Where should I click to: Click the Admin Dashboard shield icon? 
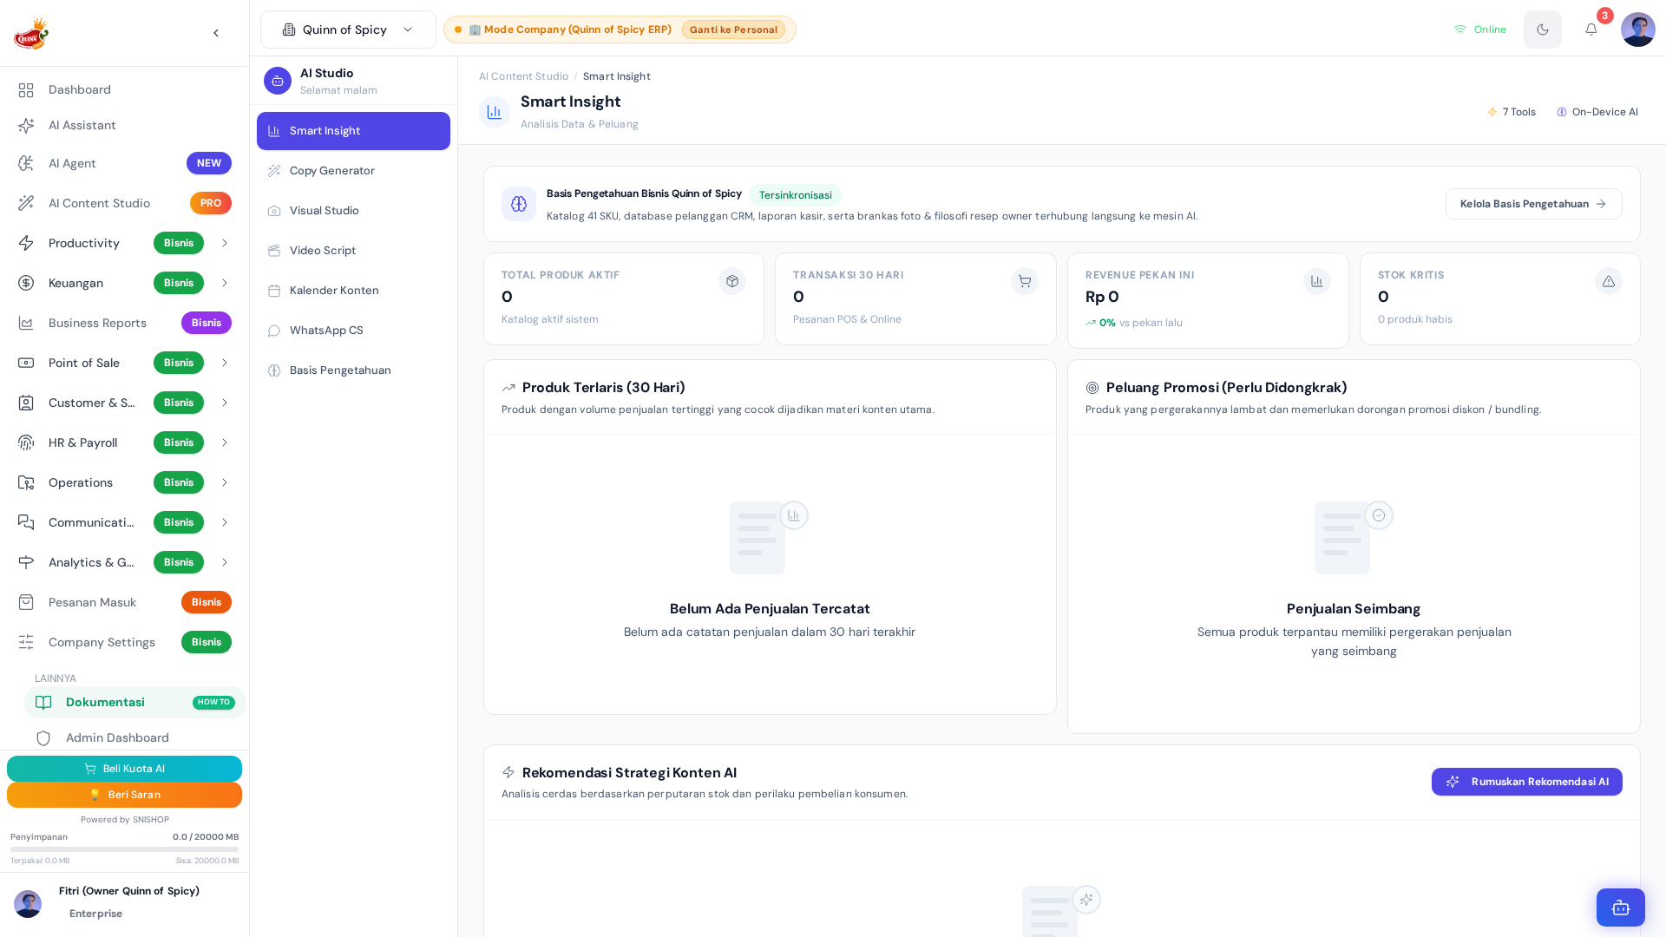tap(43, 738)
